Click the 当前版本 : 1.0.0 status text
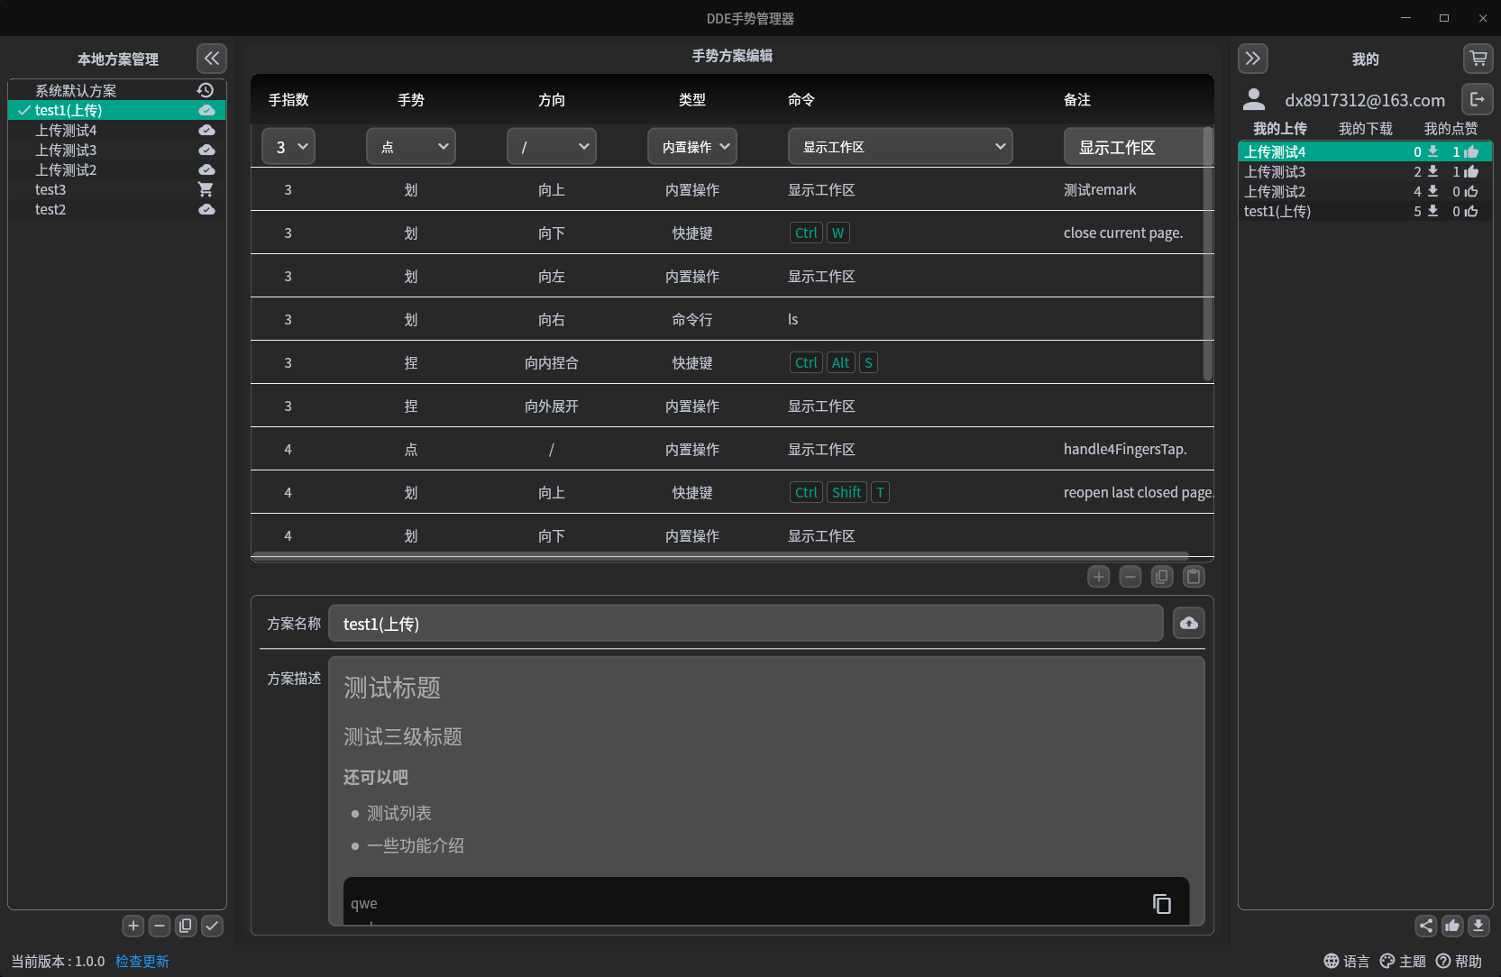 [58, 962]
